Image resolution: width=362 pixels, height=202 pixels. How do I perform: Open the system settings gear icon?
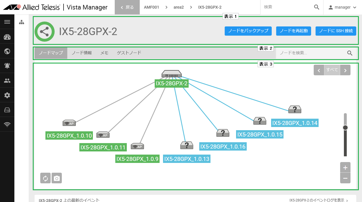pos(7,95)
